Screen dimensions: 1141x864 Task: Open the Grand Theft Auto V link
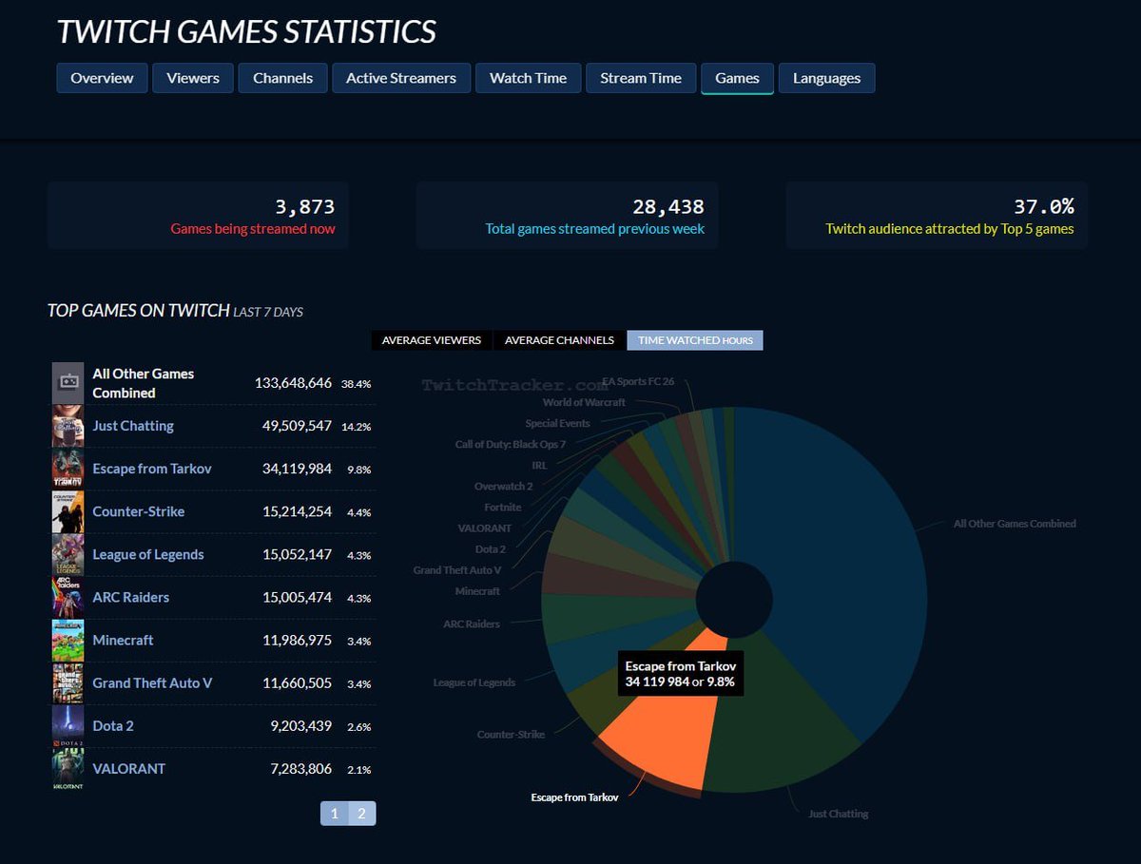point(152,682)
